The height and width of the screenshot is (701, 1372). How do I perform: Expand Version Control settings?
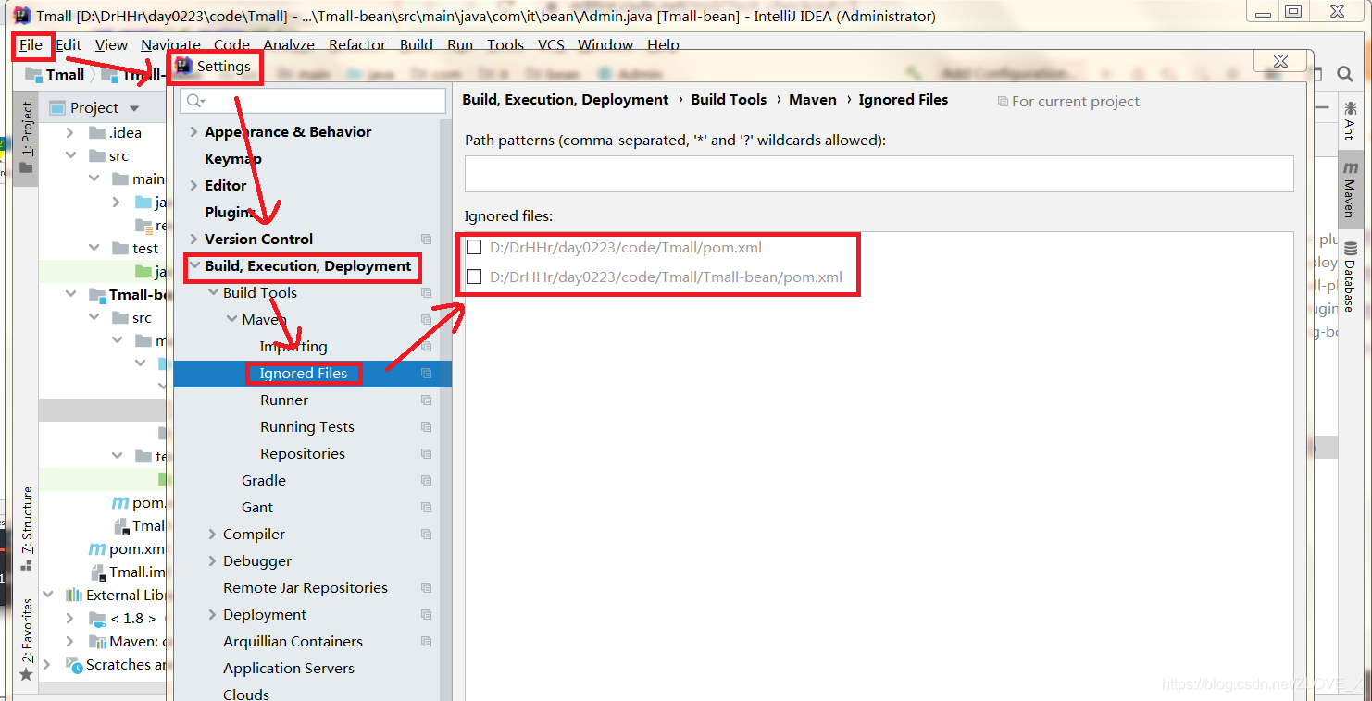(193, 240)
